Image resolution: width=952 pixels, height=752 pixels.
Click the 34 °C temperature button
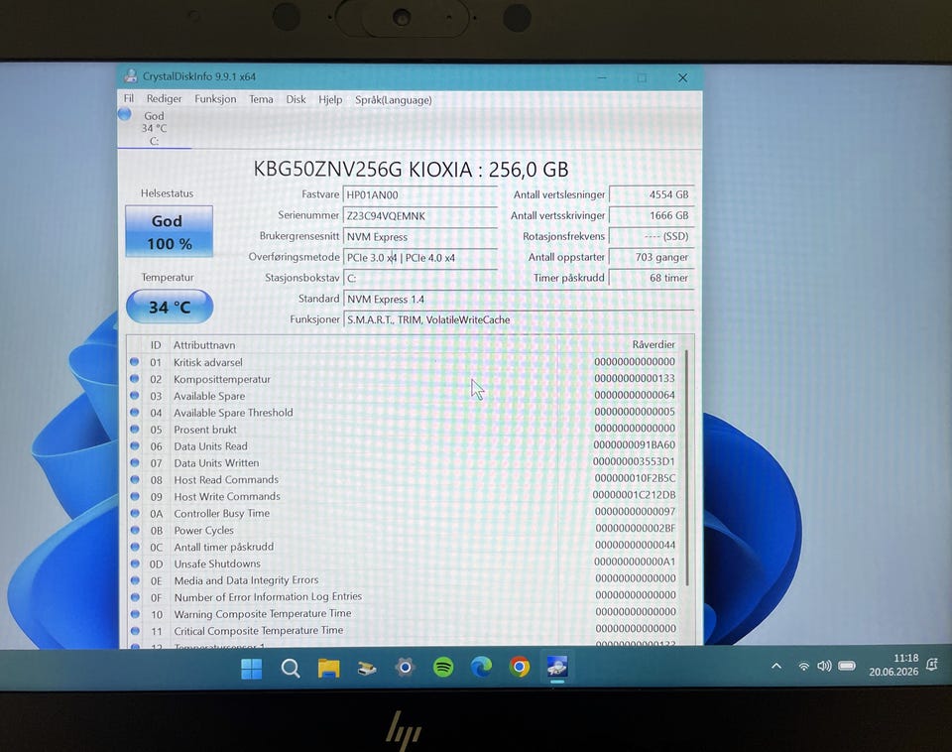pos(170,307)
